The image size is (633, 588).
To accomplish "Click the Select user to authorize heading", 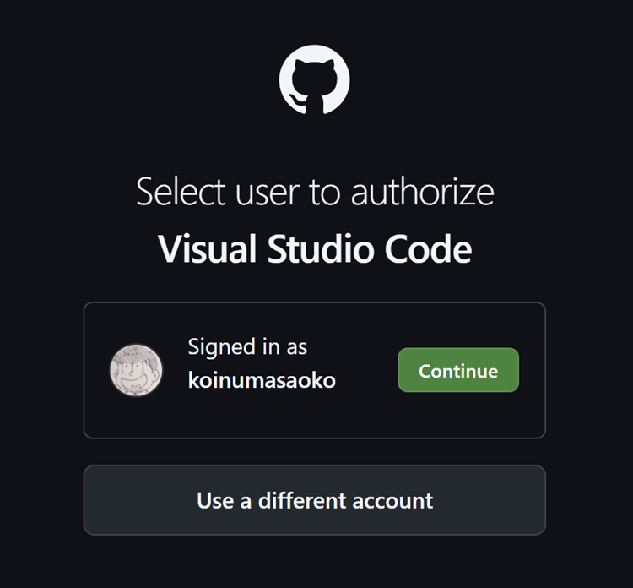I will pos(315,192).
